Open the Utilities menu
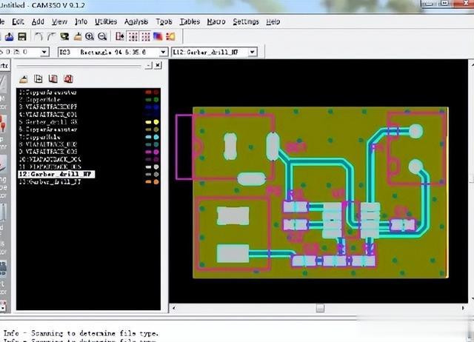474x342 pixels. [x=106, y=21]
